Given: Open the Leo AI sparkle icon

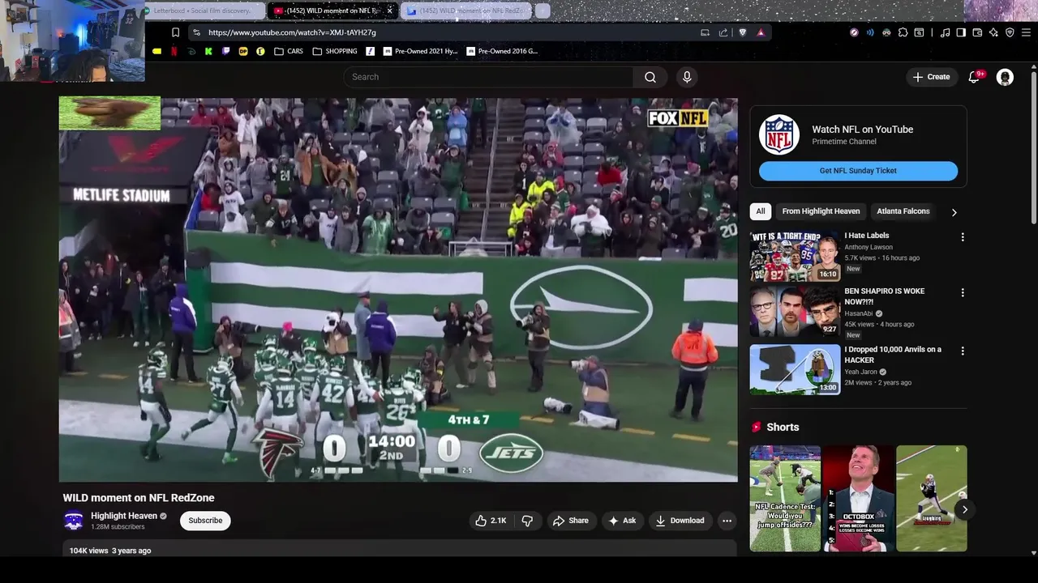Looking at the screenshot, I should 993,32.
